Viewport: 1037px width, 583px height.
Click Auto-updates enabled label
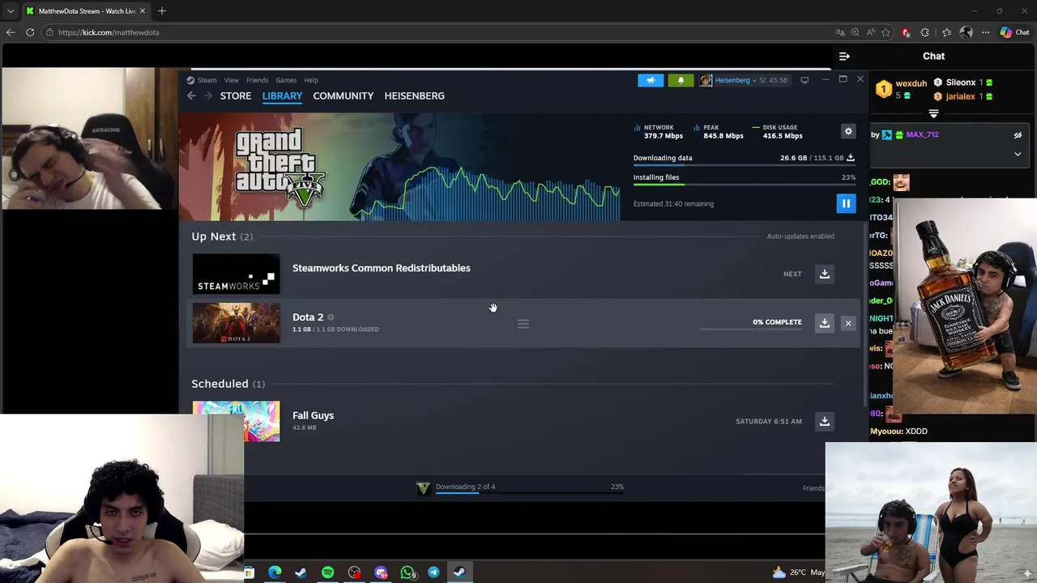tap(800, 236)
